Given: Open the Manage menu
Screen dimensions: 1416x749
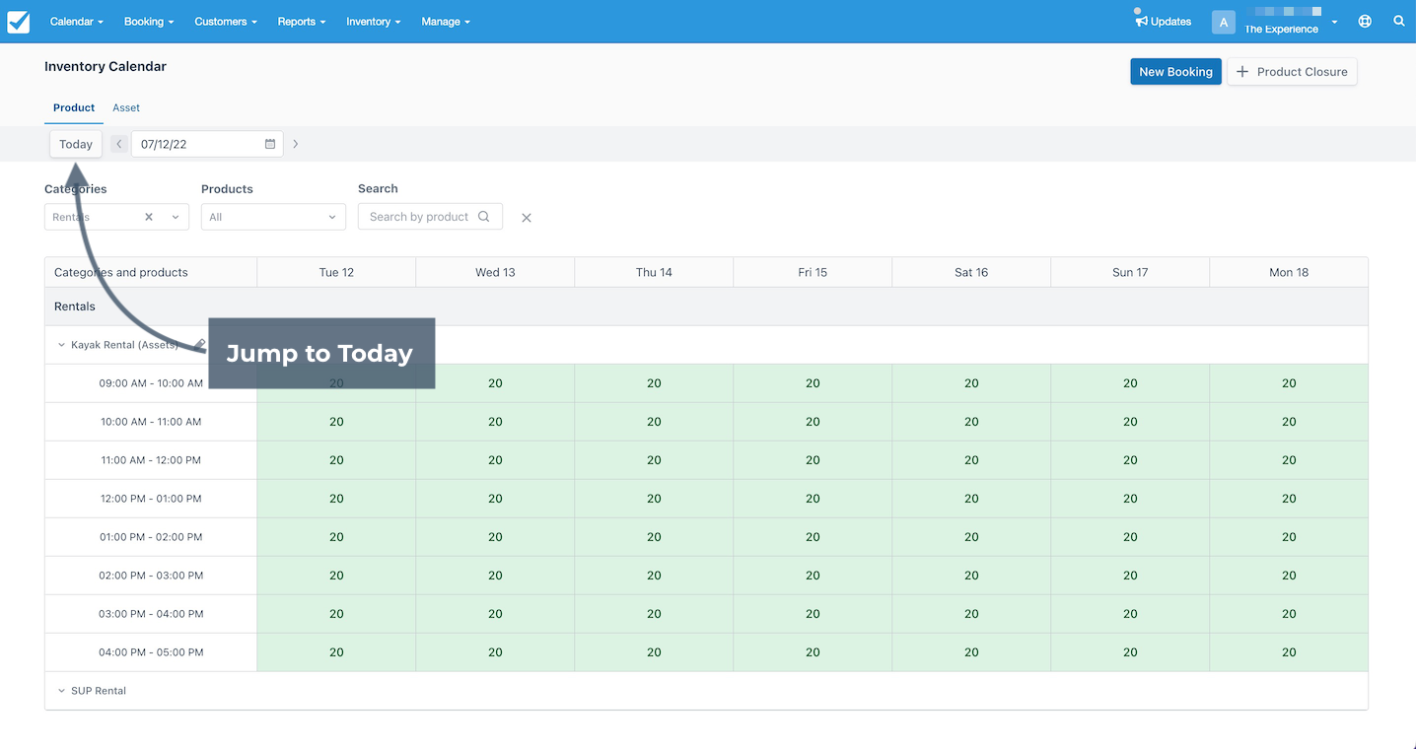Looking at the screenshot, I should [x=446, y=22].
